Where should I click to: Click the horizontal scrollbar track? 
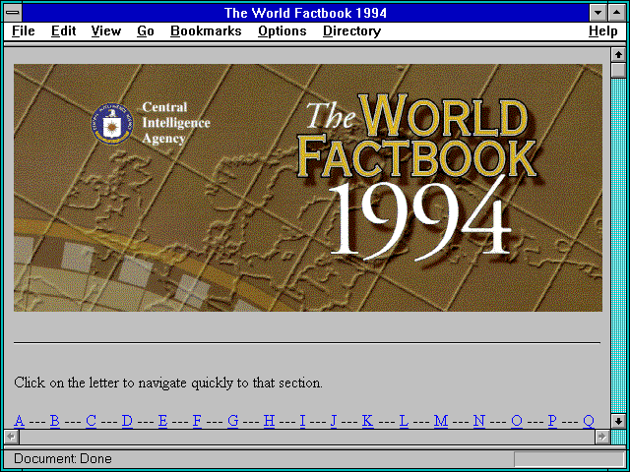coord(307,437)
